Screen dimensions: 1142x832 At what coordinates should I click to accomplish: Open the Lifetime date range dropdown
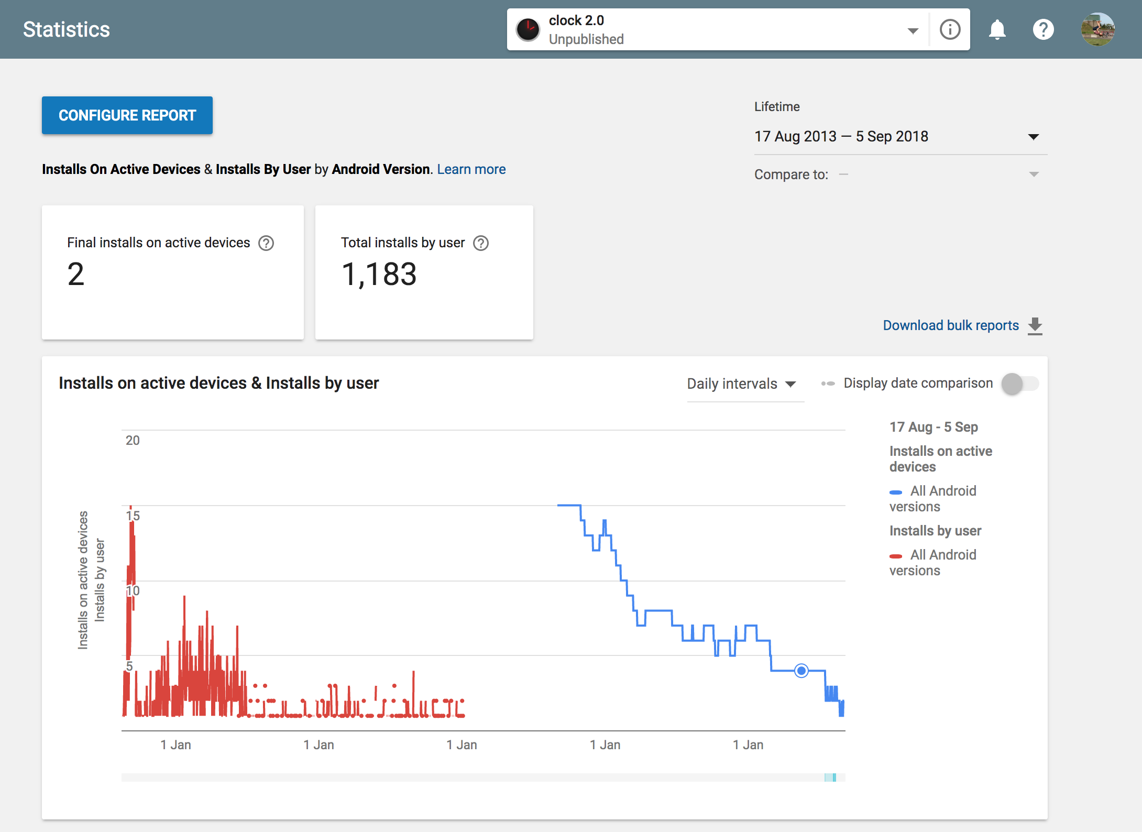coord(1033,137)
